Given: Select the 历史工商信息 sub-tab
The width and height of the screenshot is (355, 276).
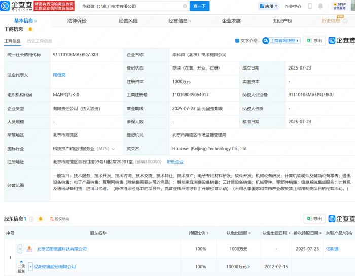Looking at the screenshot, I should tap(40, 41).
